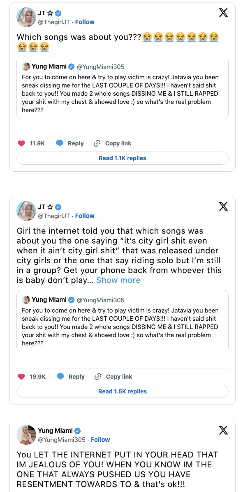
Task: Click the X logo on second tweet
Action: [x=223, y=207]
